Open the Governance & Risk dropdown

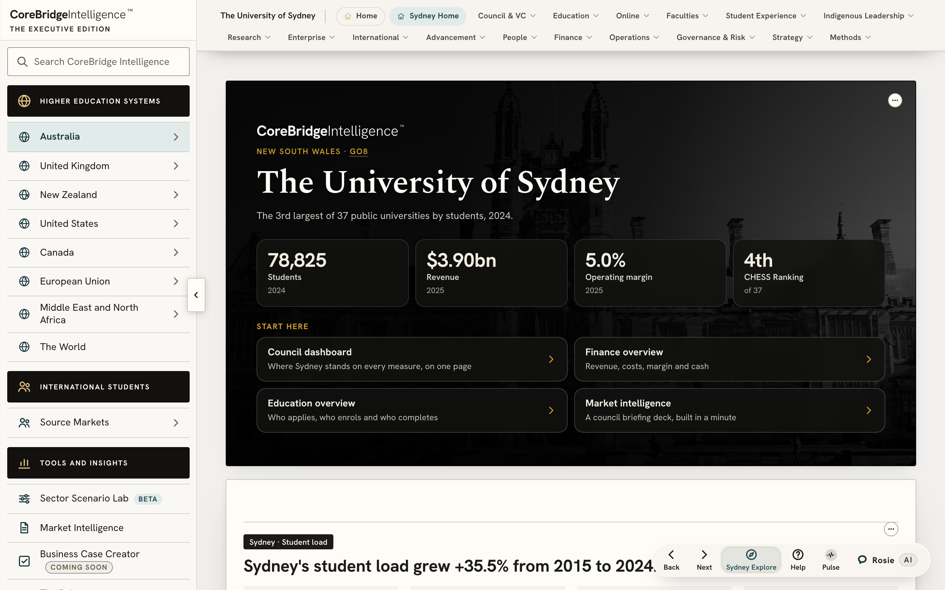[x=715, y=37]
